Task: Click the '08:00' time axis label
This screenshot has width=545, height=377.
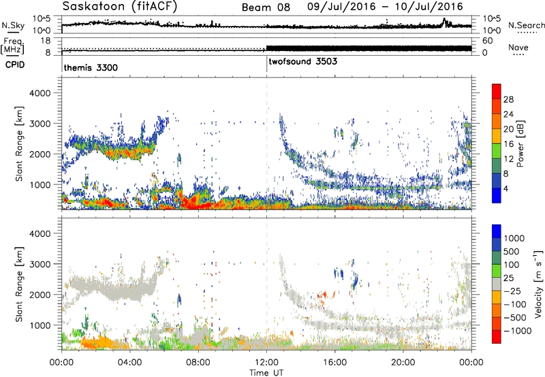Action: (x=198, y=363)
